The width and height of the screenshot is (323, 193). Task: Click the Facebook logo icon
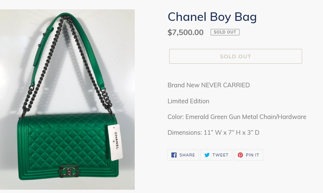click(x=174, y=155)
